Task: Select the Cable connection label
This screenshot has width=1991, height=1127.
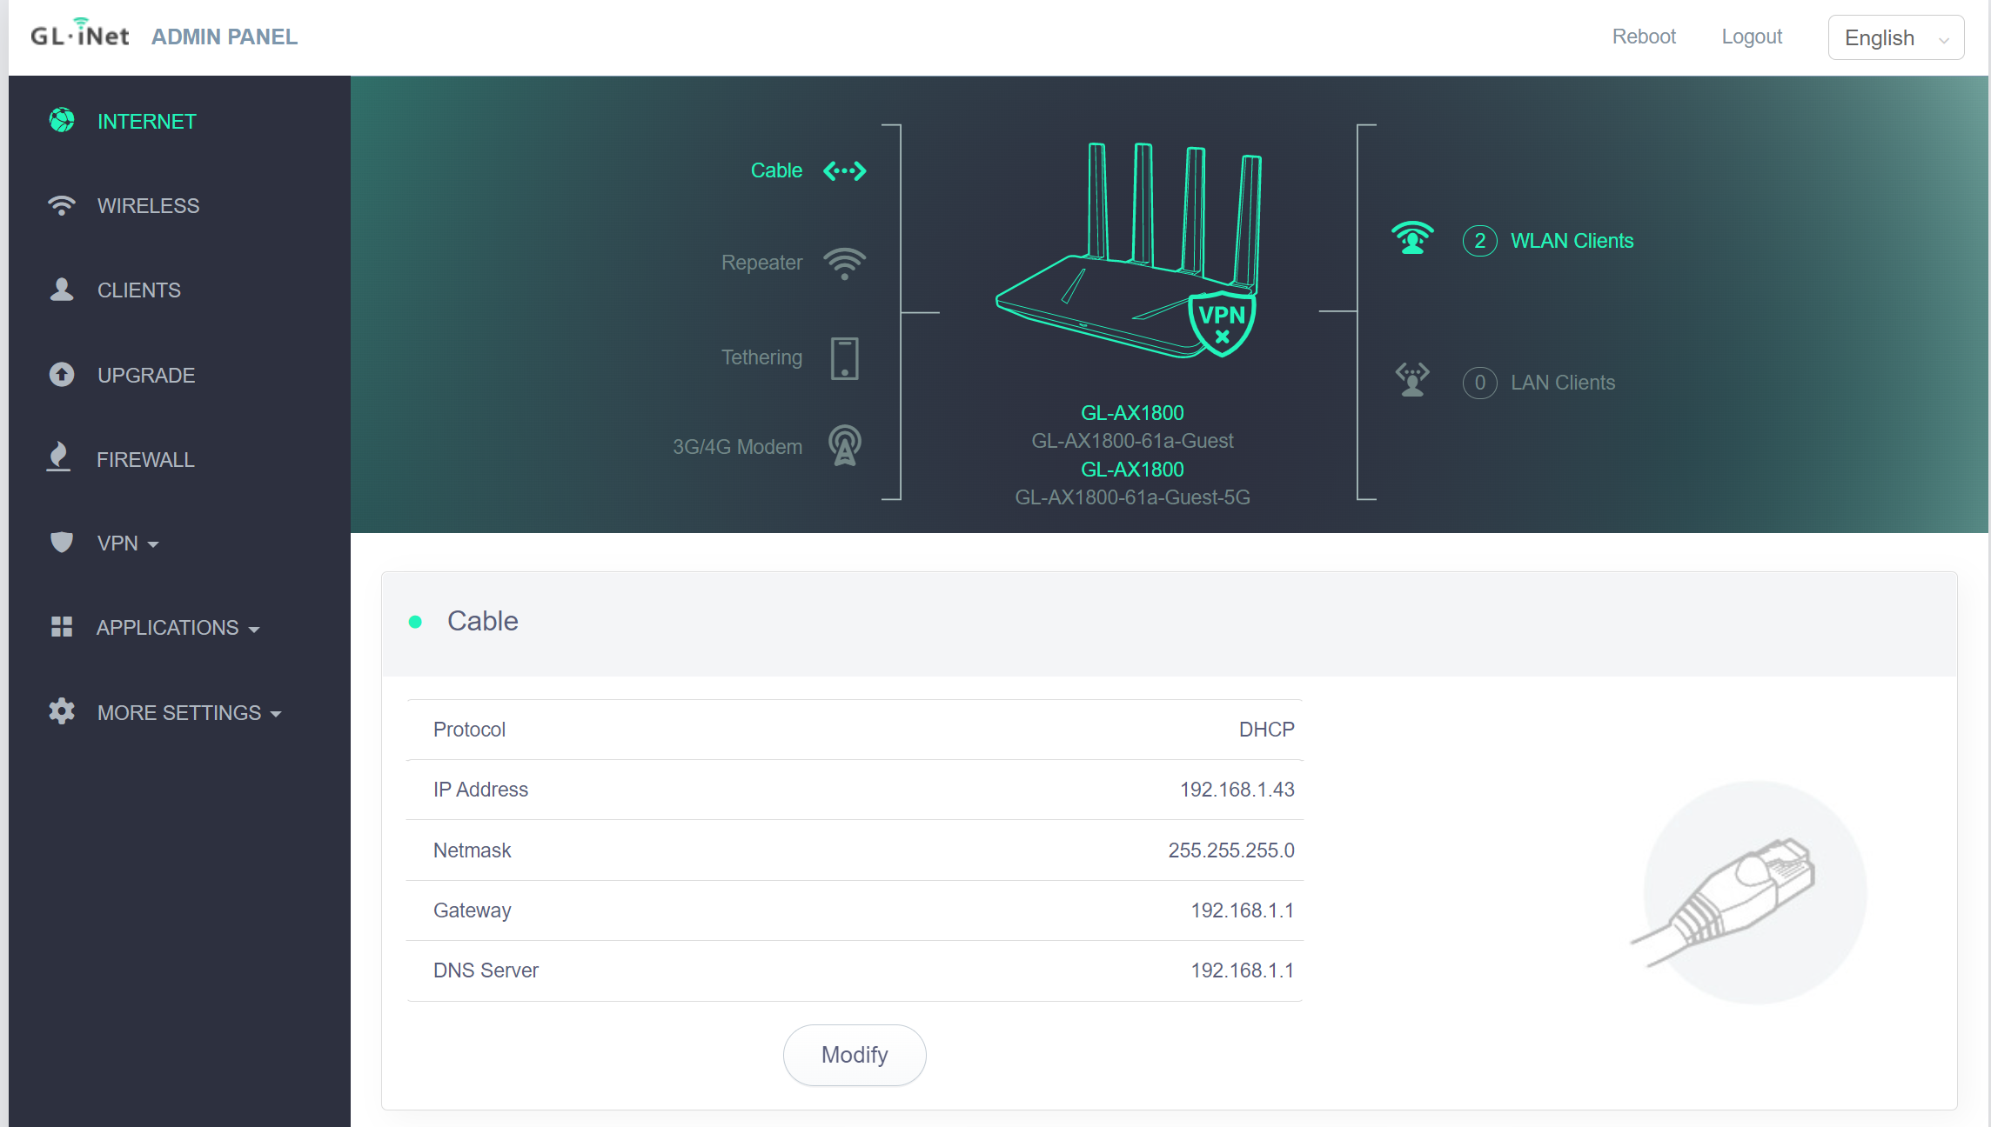Action: (776, 170)
